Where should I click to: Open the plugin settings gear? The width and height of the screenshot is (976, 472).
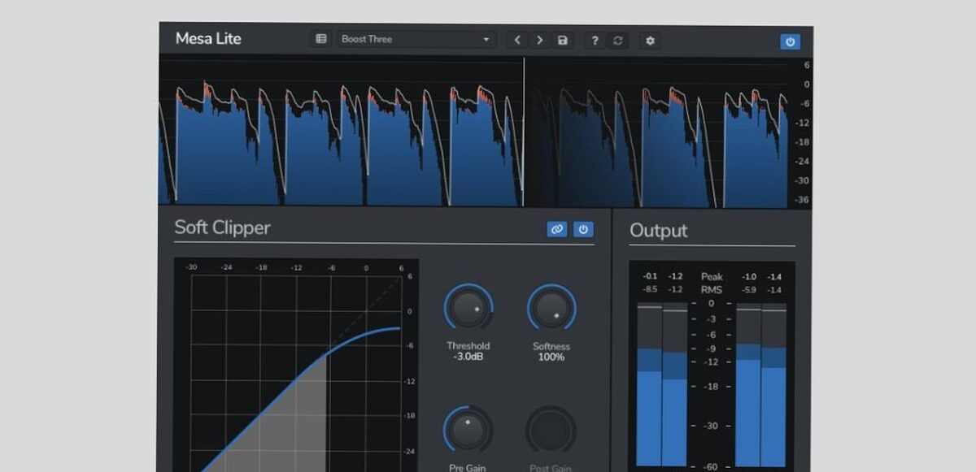click(x=649, y=39)
